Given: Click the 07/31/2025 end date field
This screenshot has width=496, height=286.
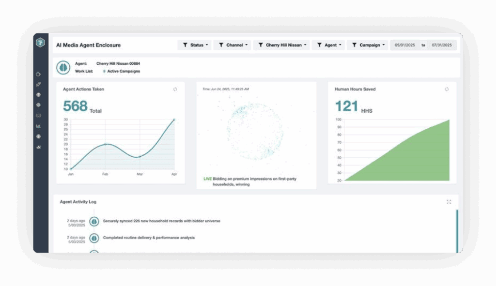Looking at the screenshot, I should tap(442, 45).
